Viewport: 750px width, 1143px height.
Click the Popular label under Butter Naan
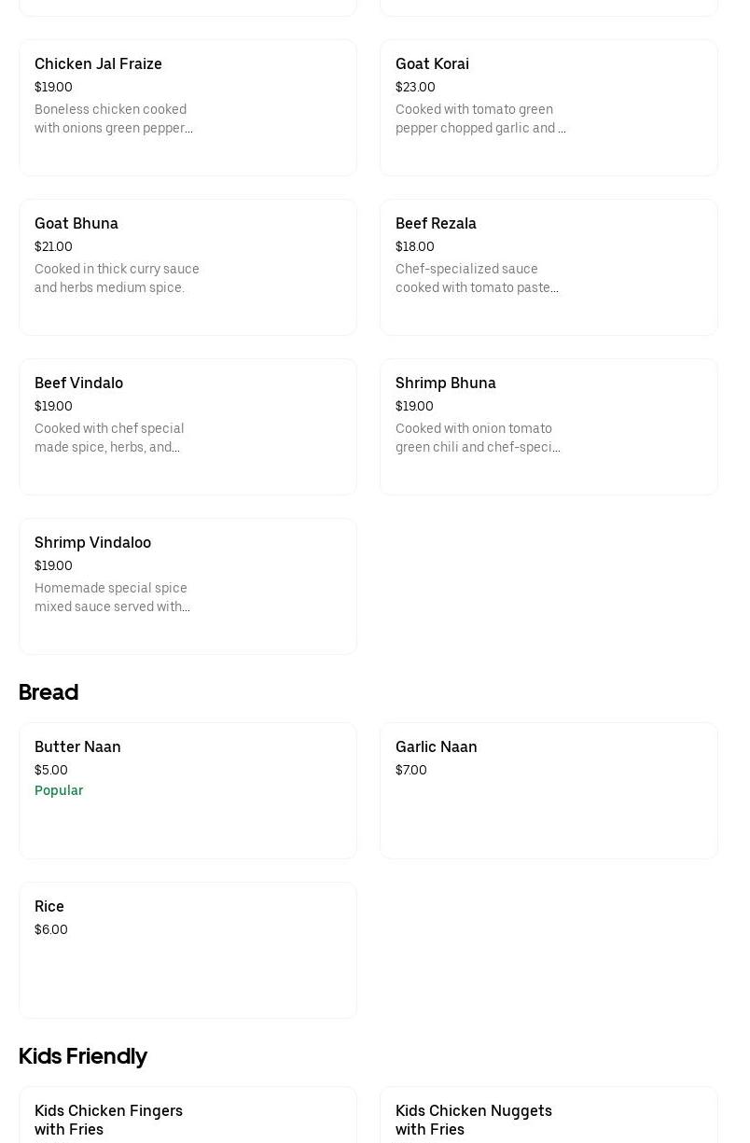point(59,790)
